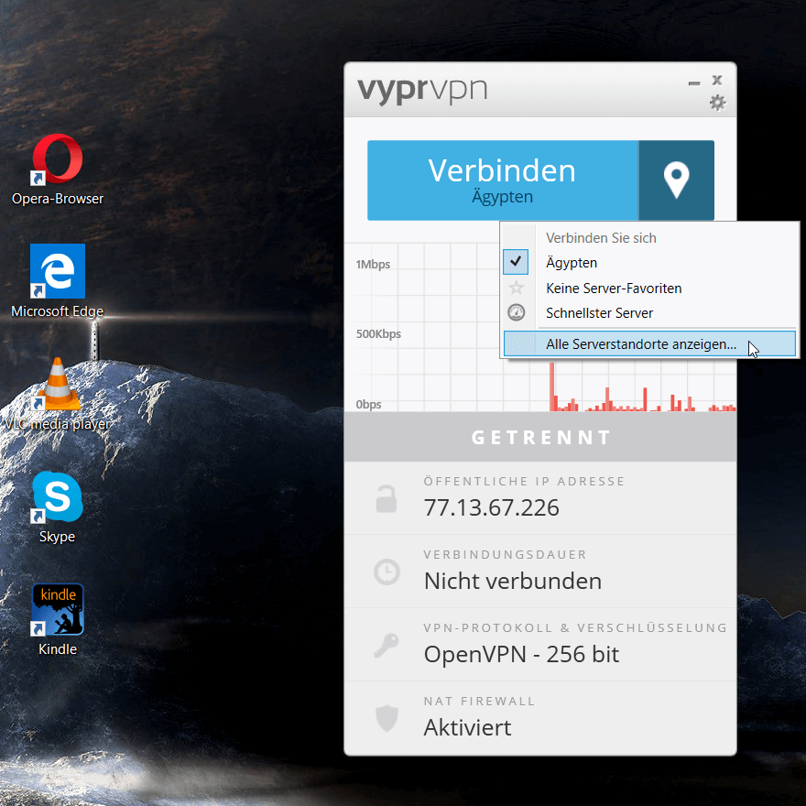
Task: Click the OpenVPN - 256 bit value
Action: pyautogui.click(x=522, y=655)
